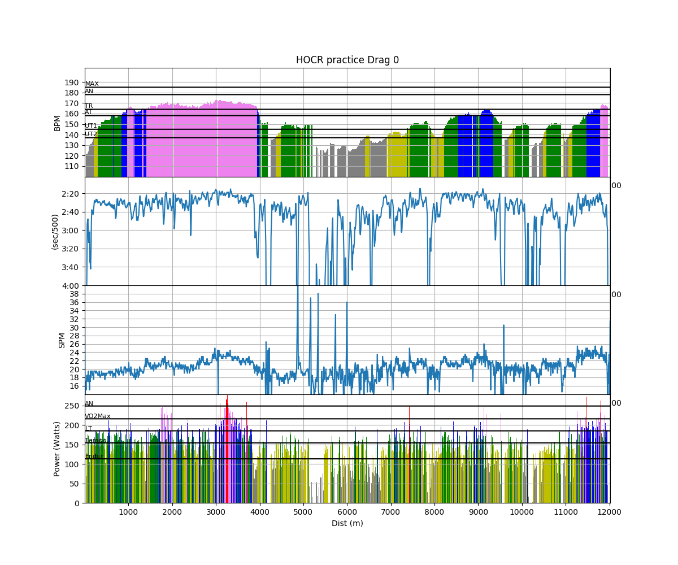Click the Power (Watts) axis label
This screenshot has width=678, height=565.
(x=57, y=449)
